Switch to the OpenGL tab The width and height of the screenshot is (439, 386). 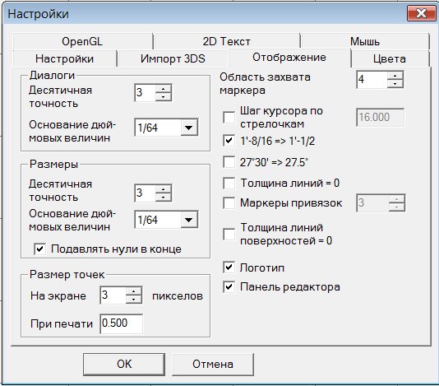(x=82, y=41)
